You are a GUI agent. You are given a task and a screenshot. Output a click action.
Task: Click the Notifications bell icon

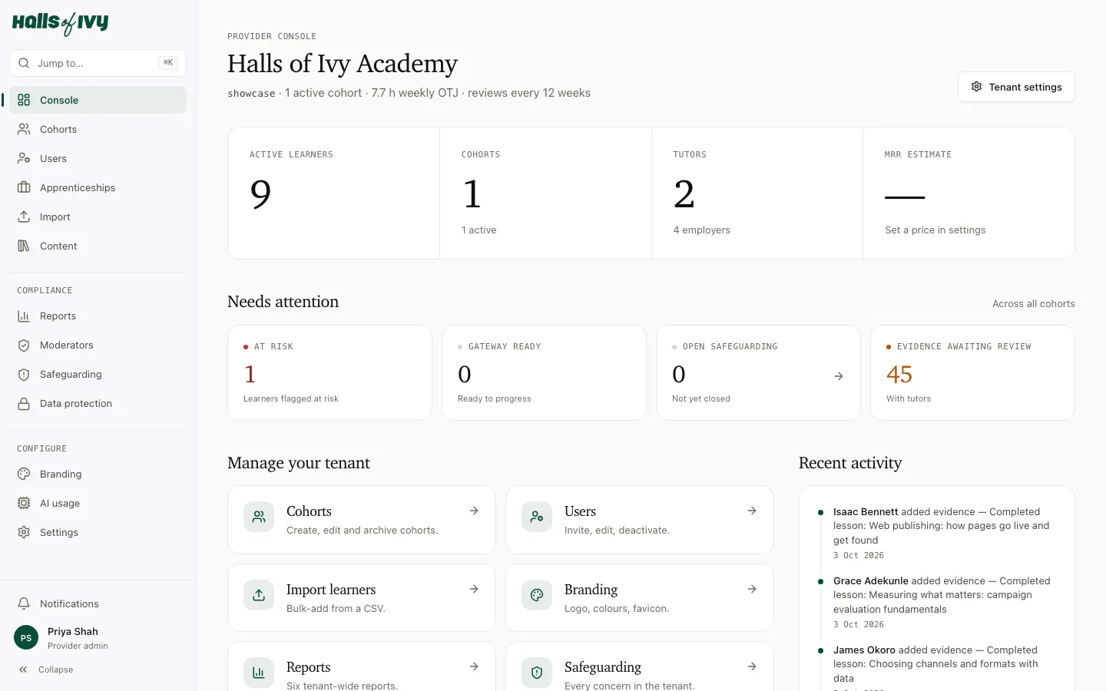click(x=24, y=603)
